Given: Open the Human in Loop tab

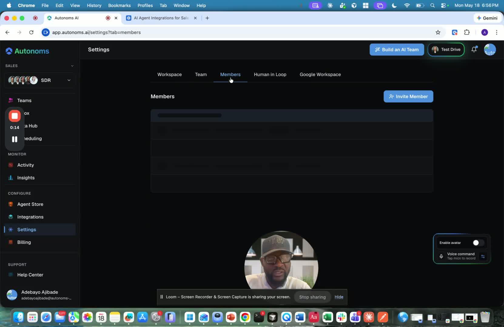Looking at the screenshot, I should click(x=270, y=75).
